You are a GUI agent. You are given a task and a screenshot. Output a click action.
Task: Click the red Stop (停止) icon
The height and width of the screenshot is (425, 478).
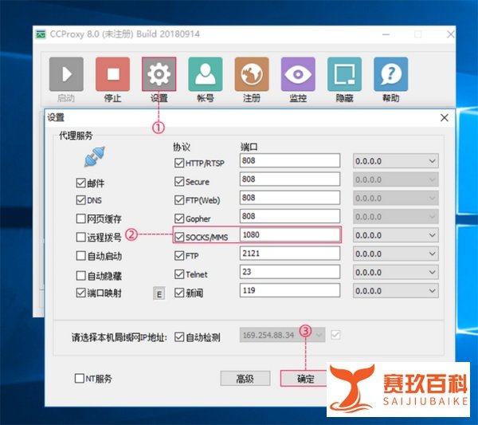point(113,74)
